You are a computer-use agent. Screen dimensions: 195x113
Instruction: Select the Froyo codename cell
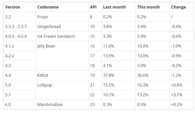tap(42, 17)
